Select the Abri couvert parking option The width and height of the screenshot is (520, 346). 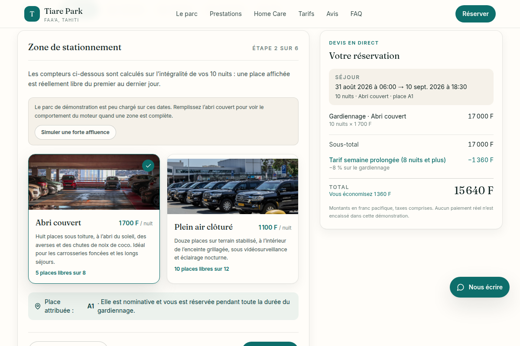[x=94, y=219]
